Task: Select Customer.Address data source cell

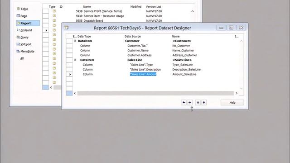Action: [x=139, y=55]
